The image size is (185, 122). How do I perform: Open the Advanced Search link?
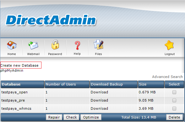[167, 77]
